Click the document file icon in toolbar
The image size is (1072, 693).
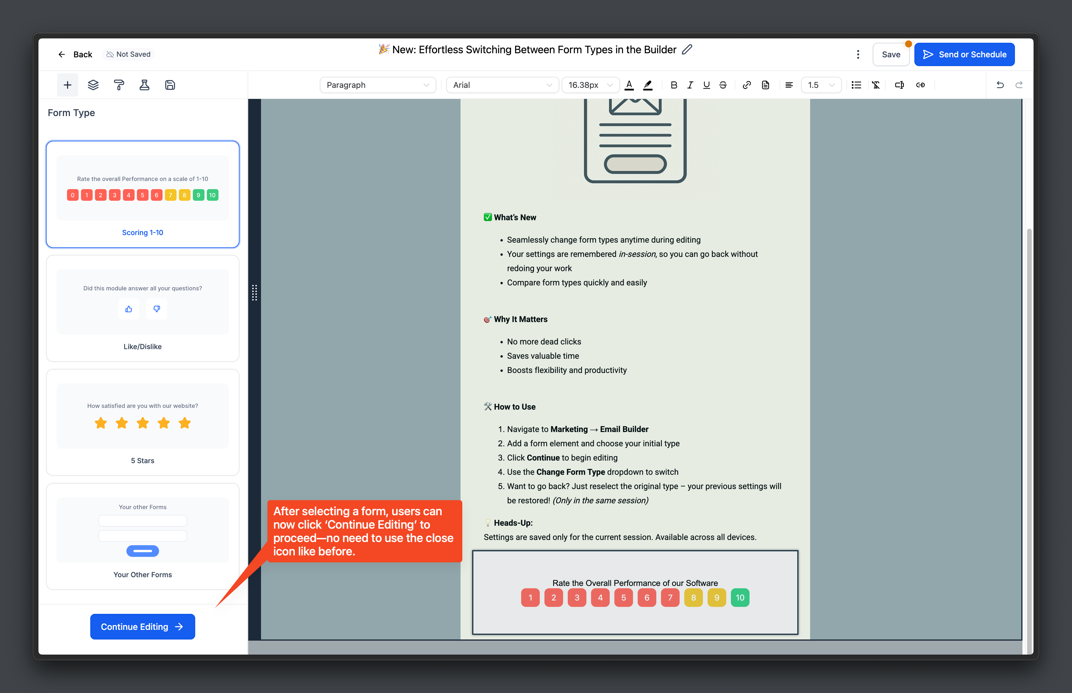click(x=766, y=85)
